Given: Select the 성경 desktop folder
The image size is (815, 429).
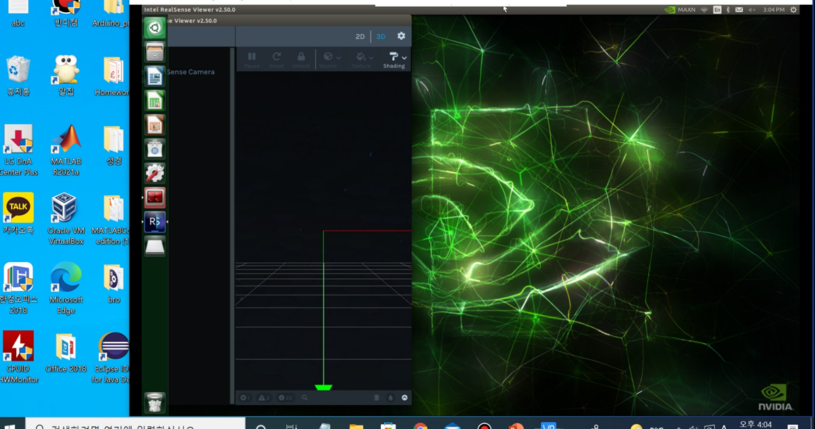Looking at the screenshot, I should pyautogui.click(x=113, y=145).
